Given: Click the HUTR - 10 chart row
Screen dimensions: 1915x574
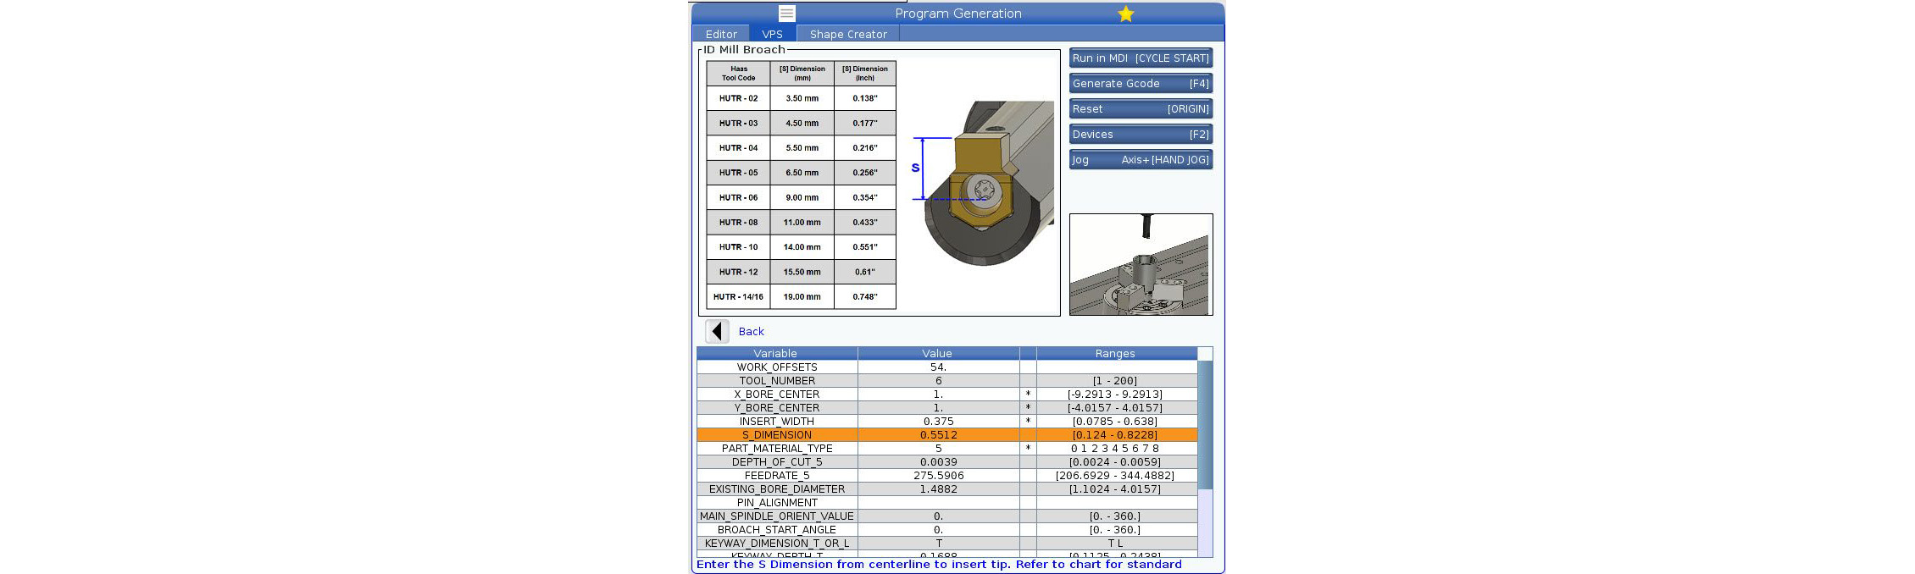Looking at the screenshot, I should tap(801, 247).
